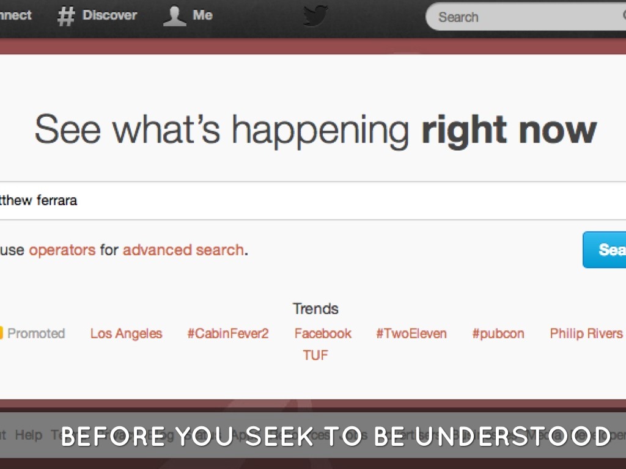Click the Twitter bird logo
Image resolution: width=626 pixels, height=469 pixels.
(x=315, y=16)
